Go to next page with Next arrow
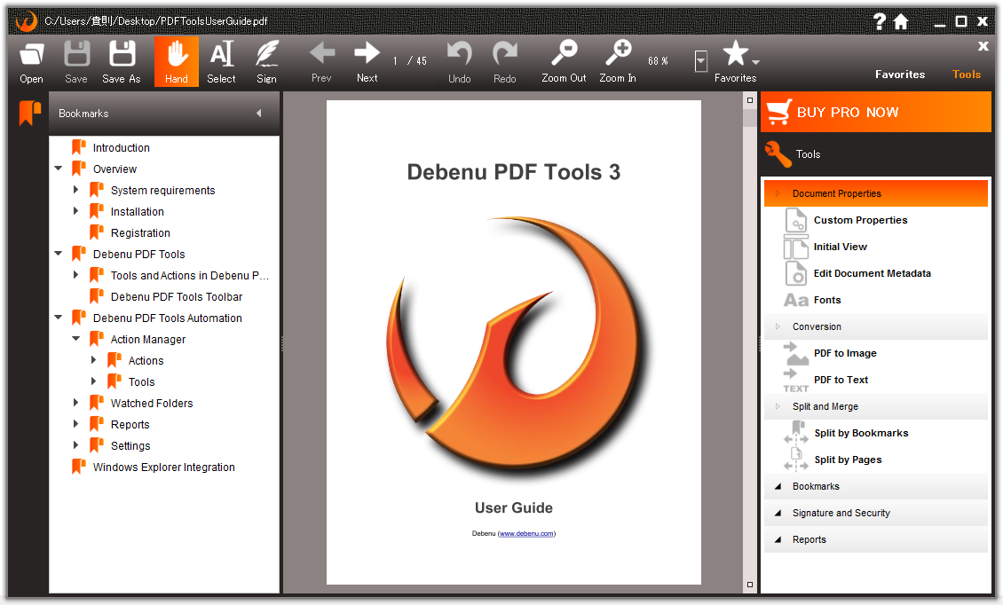This screenshot has width=1003, height=605. point(367,62)
